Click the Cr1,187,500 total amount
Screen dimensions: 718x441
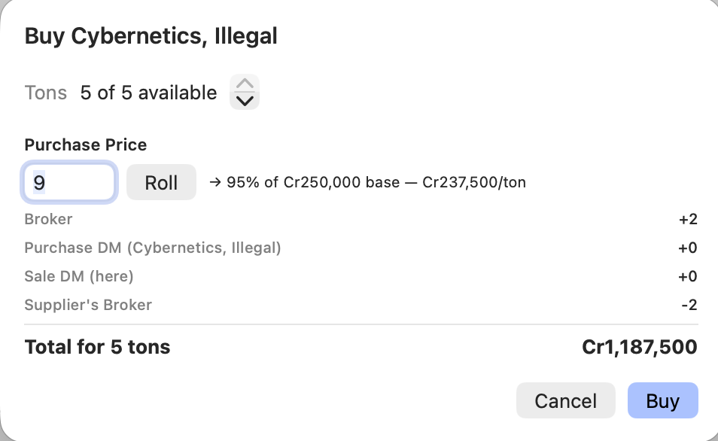(x=640, y=347)
